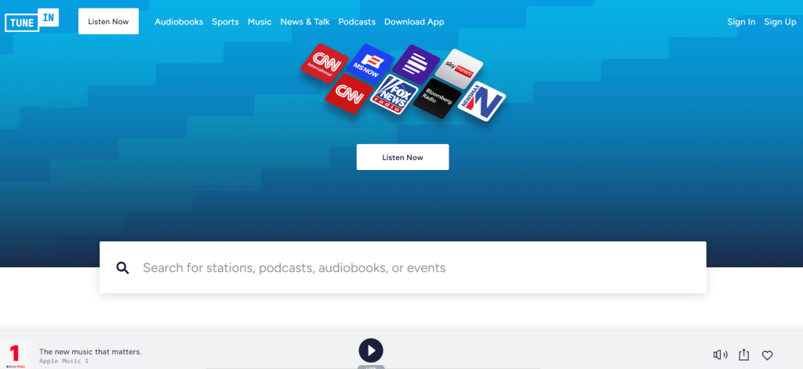Pick the Newsmax tile

pyautogui.click(x=481, y=102)
